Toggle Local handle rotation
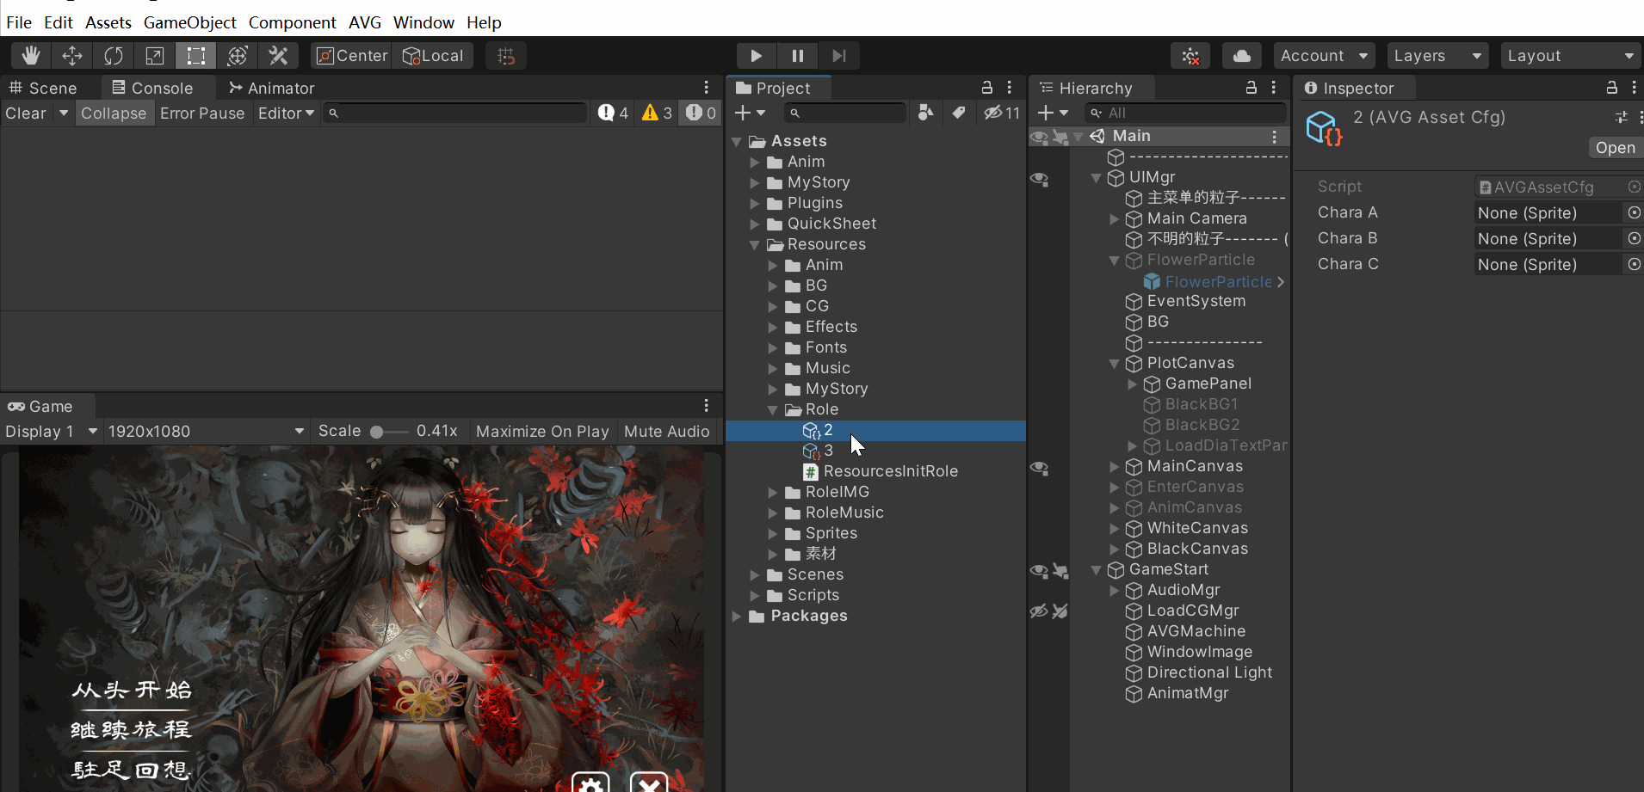Screen dimensions: 1644x792 (435, 56)
